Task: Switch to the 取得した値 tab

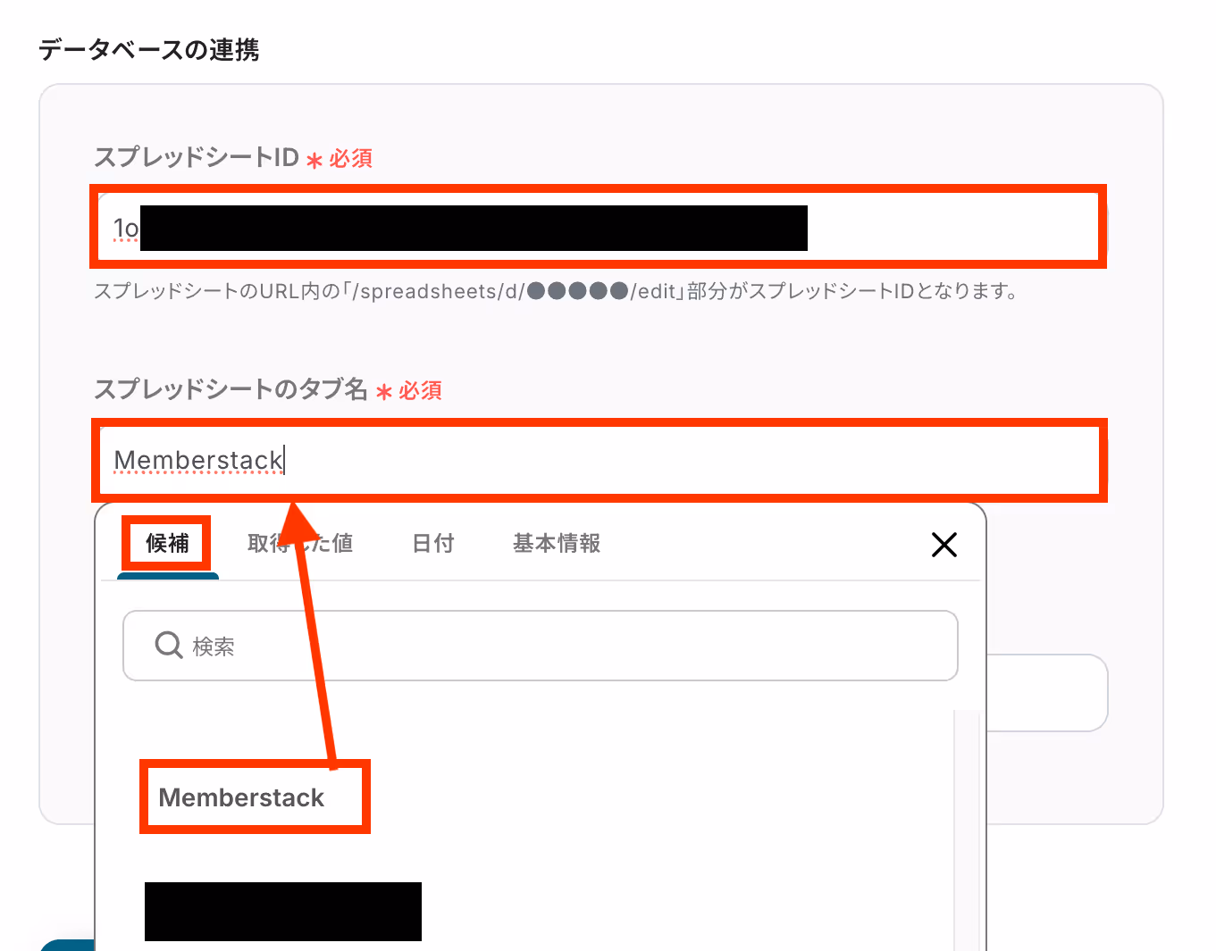Action: click(x=300, y=543)
